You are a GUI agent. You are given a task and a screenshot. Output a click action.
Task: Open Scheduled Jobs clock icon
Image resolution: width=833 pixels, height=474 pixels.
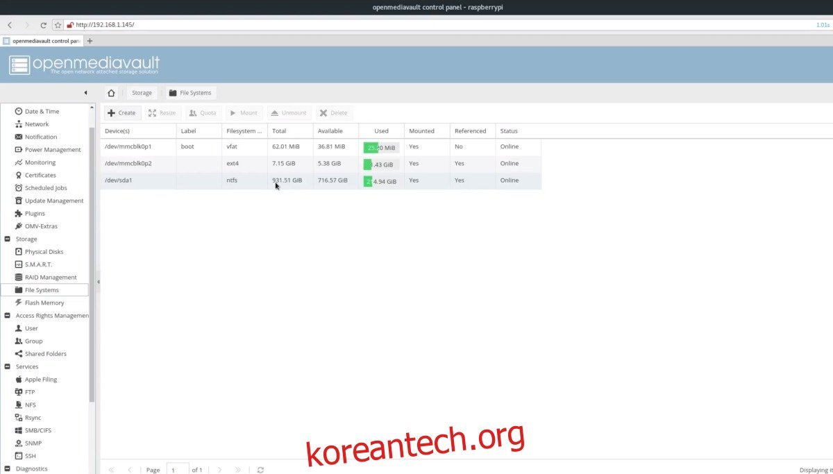click(19, 188)
